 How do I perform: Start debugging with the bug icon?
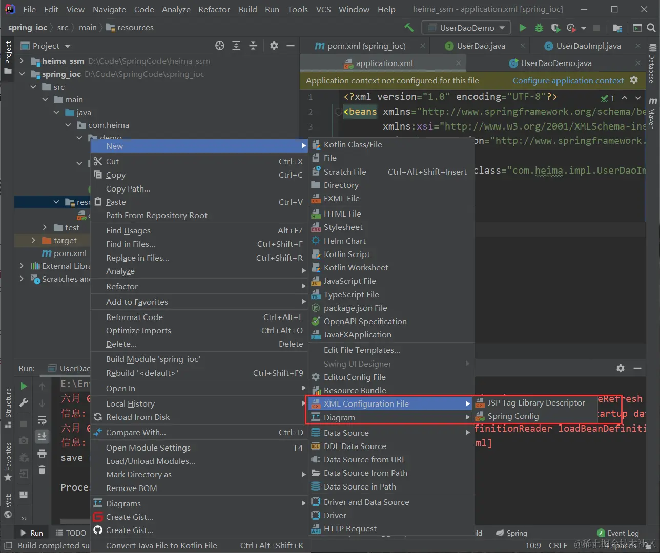[x=539, y=28]
